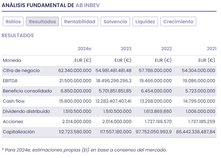Screen dimensions: 221x158
Task: Click the RESULTADOS section heading
Action: (18, 35)
